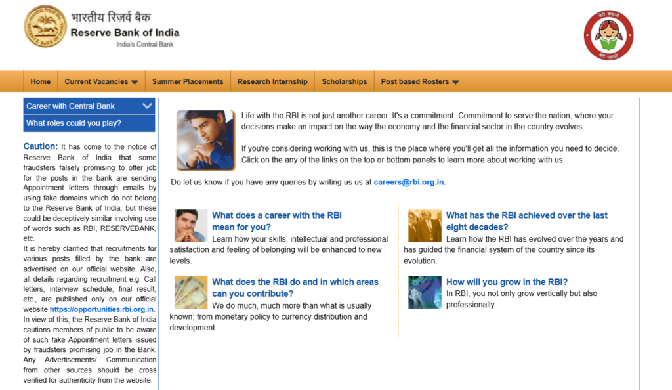
Task: Click the Caution: heading in sidebar
Action: click(x=40, y=146)
